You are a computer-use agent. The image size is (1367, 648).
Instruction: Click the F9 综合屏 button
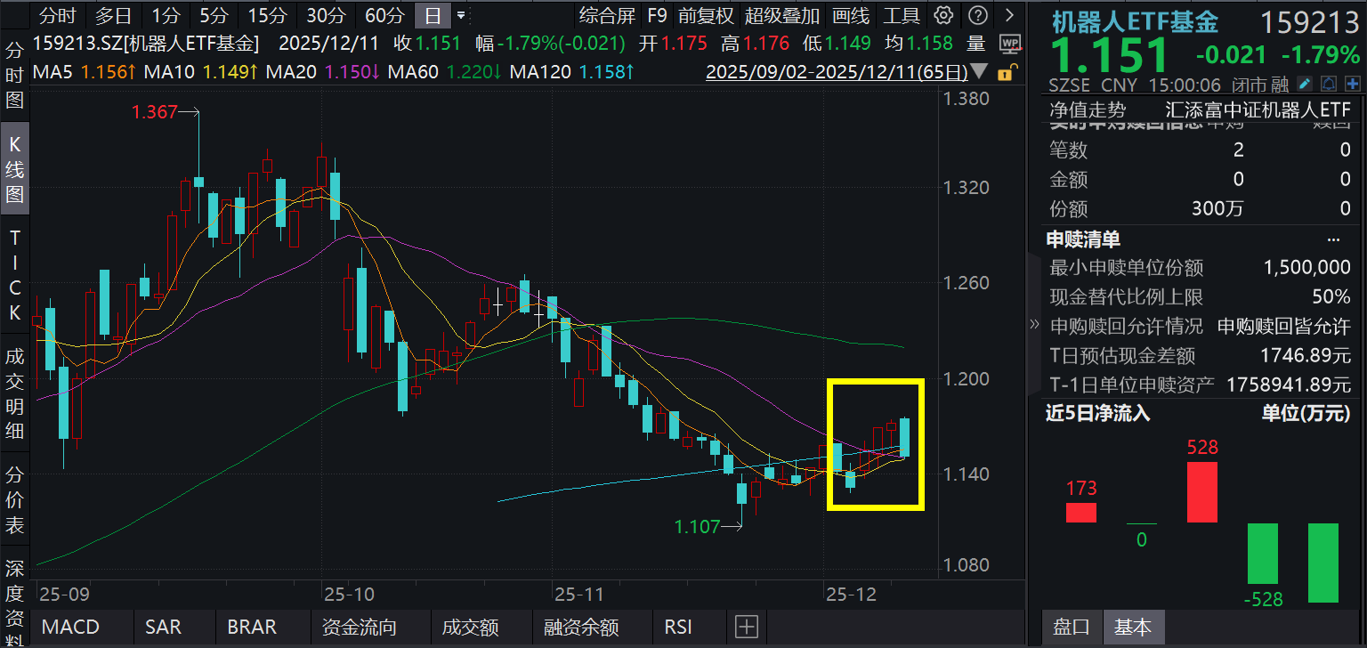[x=656, y=15]
